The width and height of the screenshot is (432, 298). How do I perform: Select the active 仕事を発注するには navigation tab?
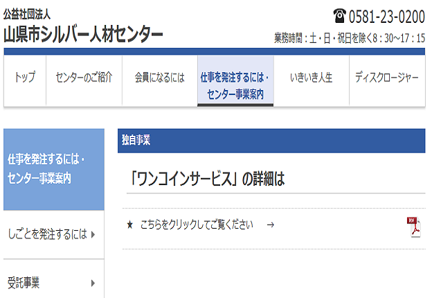click(235, 85)
